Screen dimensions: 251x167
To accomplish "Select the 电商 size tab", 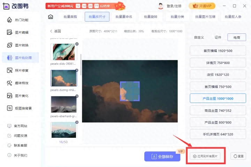I will (x=237, y=37).
